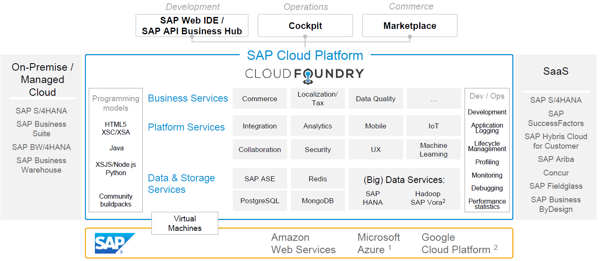This screenshot has width=602, height=261.
Task: Choose the Data Quality tile
Action: coord(375,99)
